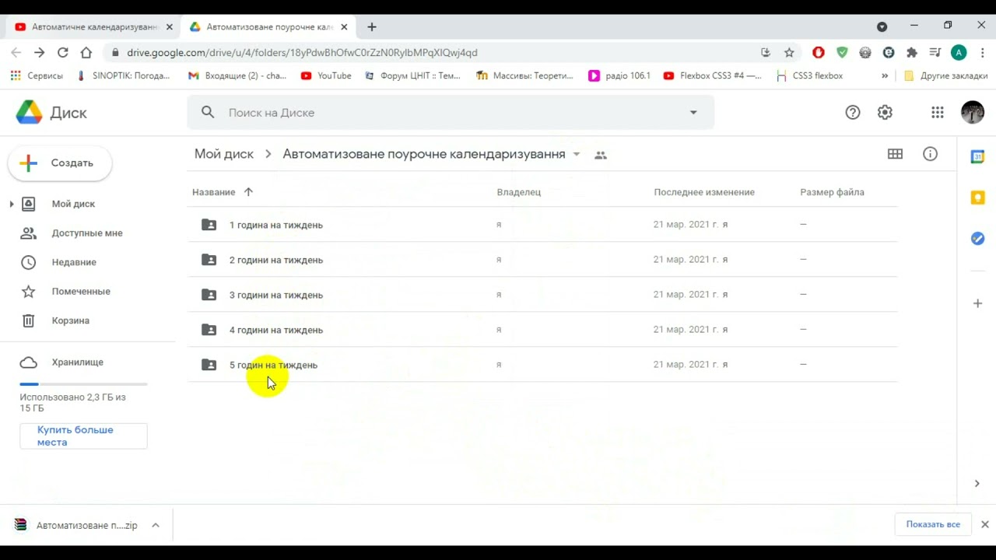Open Google Keep side panel icon
This screenshot has width=996, height=560.
[x=978, y=198]
